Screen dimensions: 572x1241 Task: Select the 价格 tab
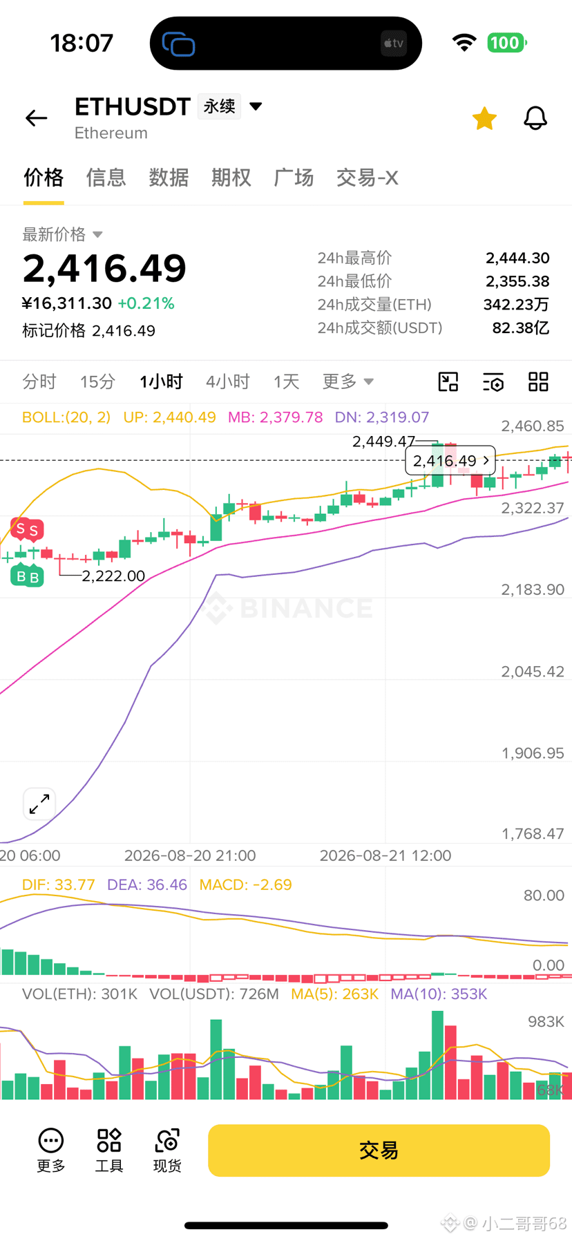pos(44,178)
